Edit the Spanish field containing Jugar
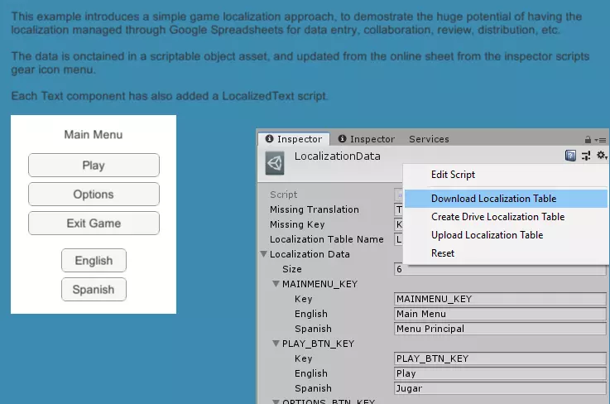The width and height of the screenshot is (610, 404). (500, 388)
